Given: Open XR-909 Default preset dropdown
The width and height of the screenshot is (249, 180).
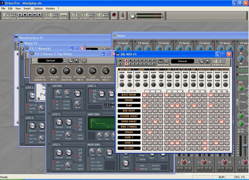Looking at the screenshot, I should tap(182, 61).
